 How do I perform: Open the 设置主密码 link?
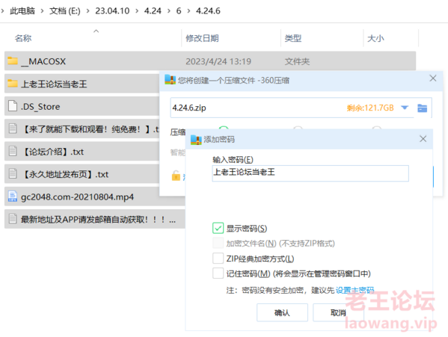[x=355, y=290]
